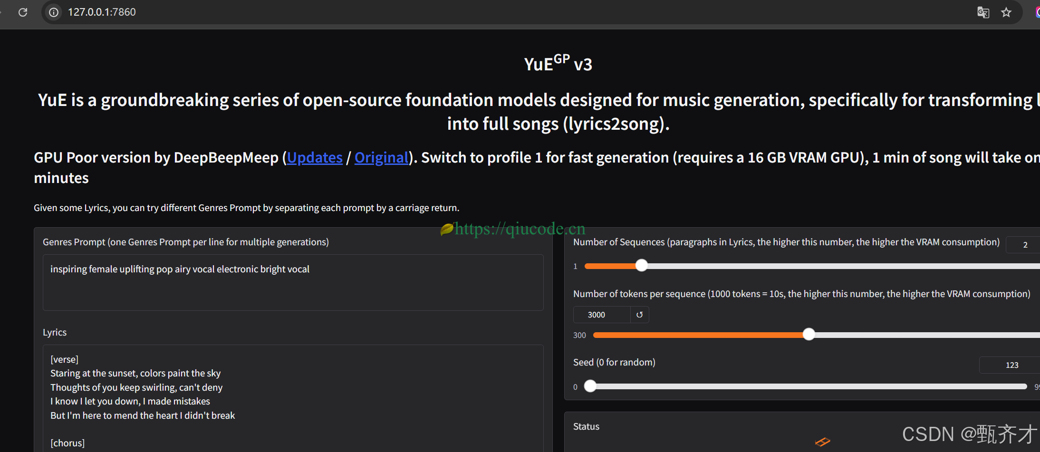Edit the Number of Sequences value field

click(1023, 245)
